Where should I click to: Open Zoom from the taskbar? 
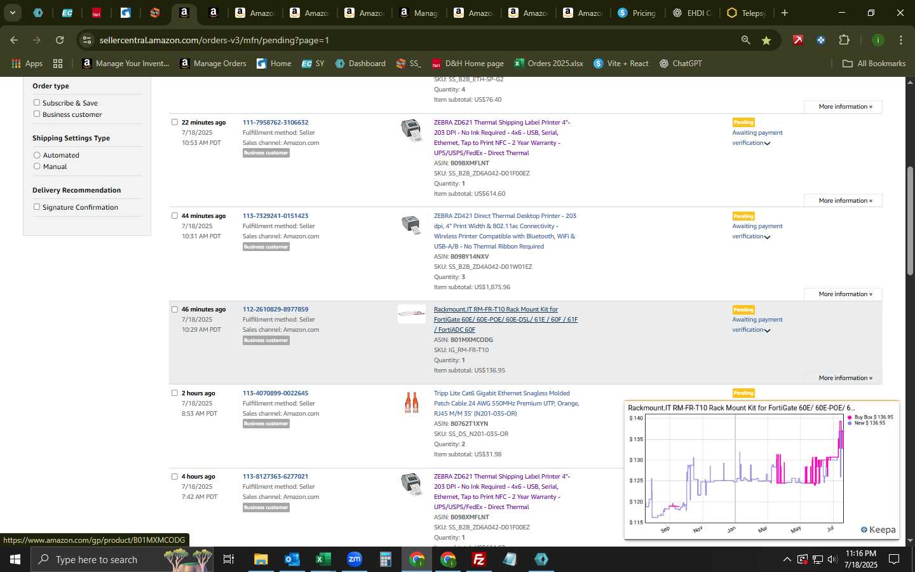pos(354,559)
